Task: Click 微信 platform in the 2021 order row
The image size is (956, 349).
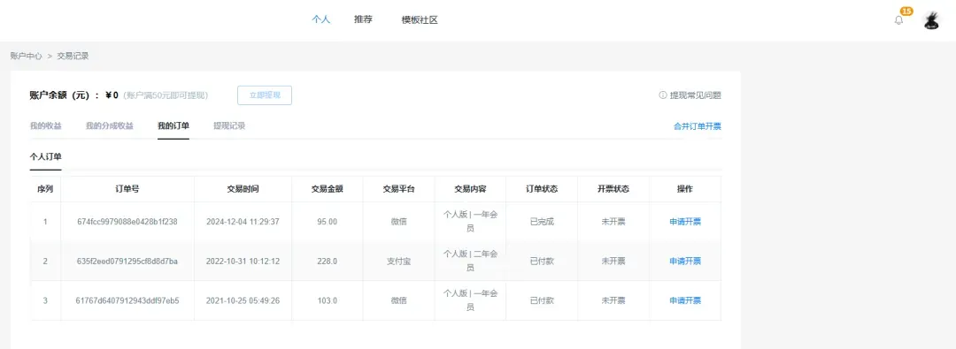Action: tap(398, 300)
